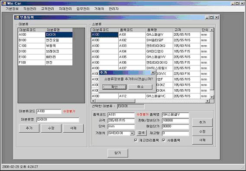Maximize the 부품등록 window

point(212,17)
